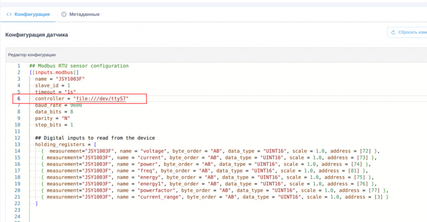Place cursor on slave_id = 1 line
This screenshot has height=222, width=427.
(53, 86)
